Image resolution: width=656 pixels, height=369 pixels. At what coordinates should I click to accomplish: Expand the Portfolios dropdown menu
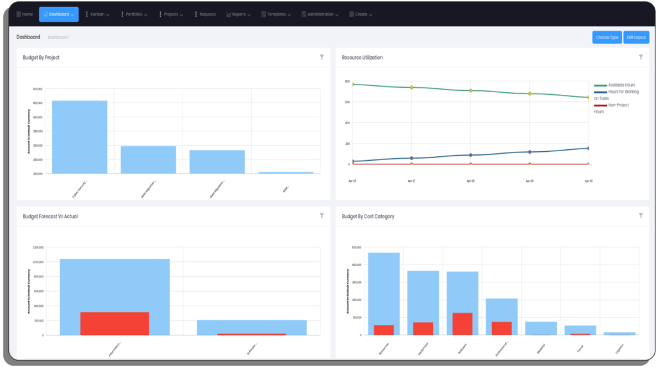click(x=135, y=14)
